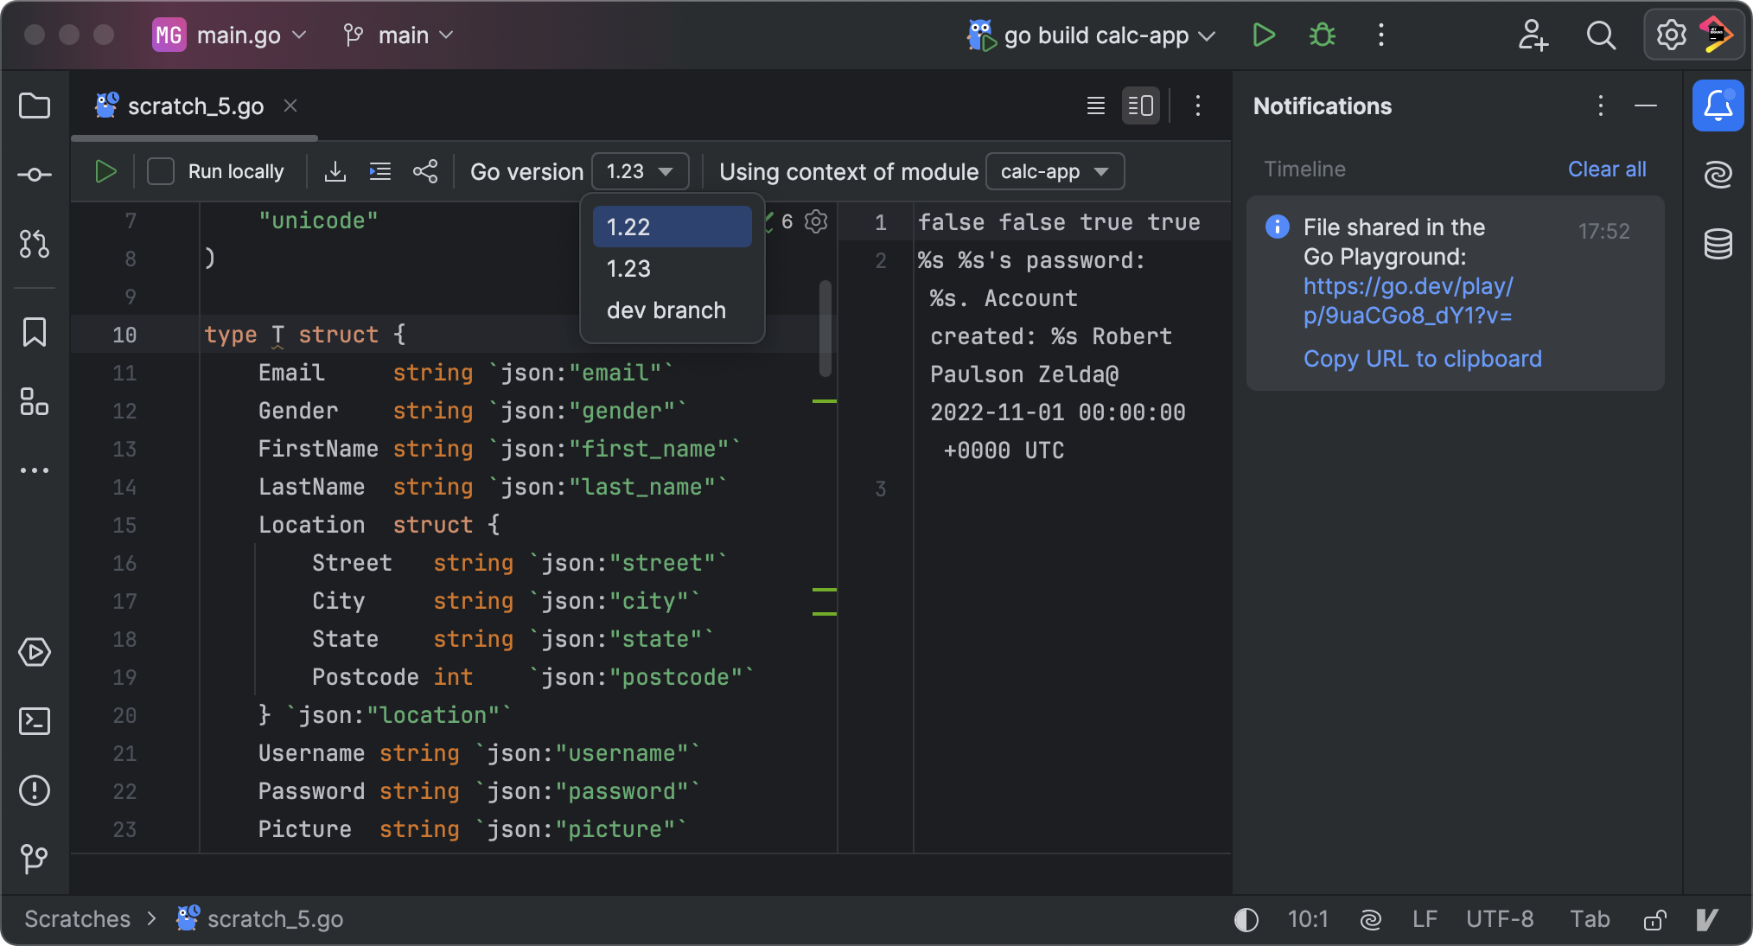Open scratch file run settings gear

(x=815, y=222)
